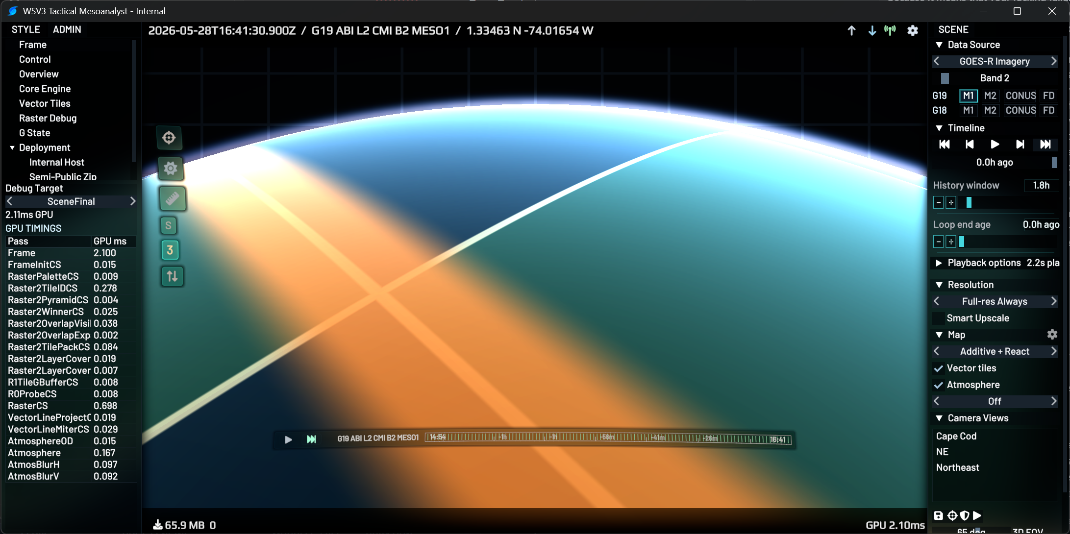Select G19 CONUS sector
The image size is (1070, 534).
[1020, 96]
